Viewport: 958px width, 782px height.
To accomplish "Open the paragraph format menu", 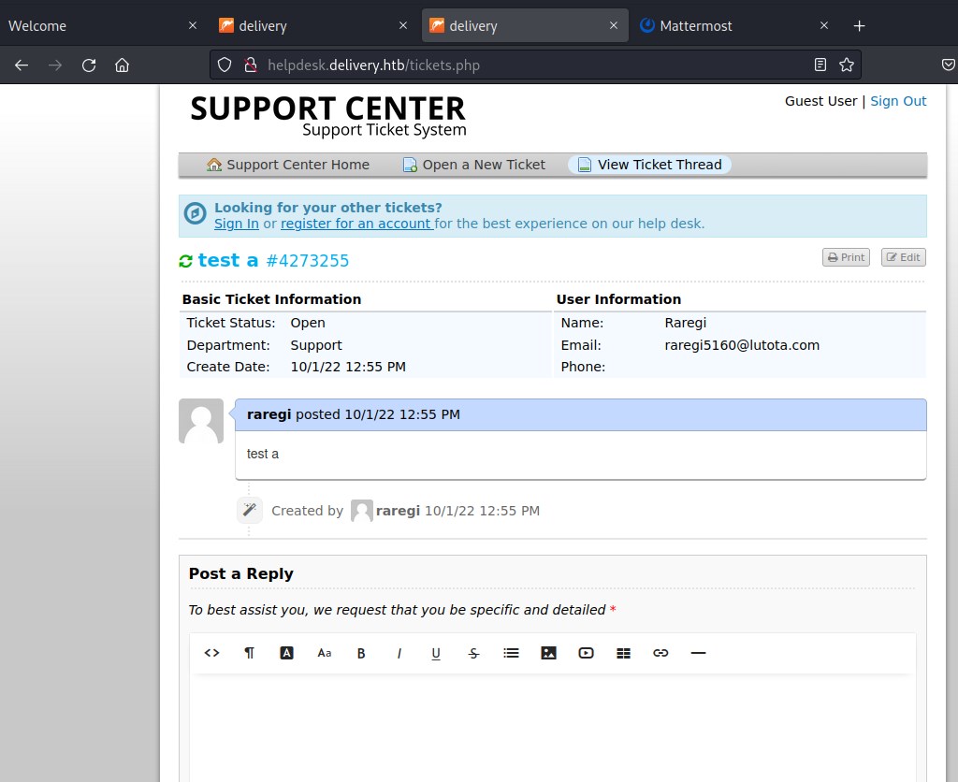I will coord(250,653).
